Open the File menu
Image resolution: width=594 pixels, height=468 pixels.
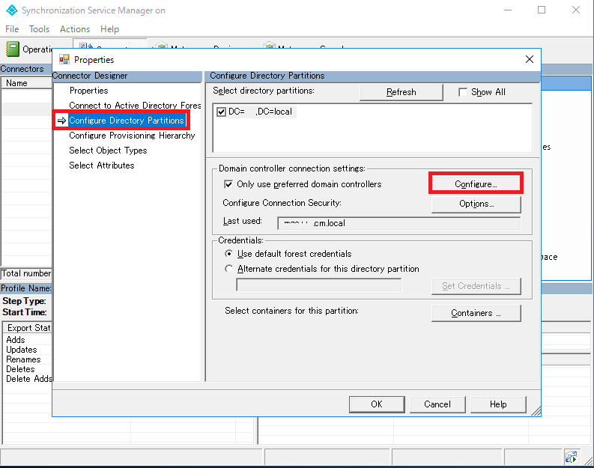(x=12, y=29)
